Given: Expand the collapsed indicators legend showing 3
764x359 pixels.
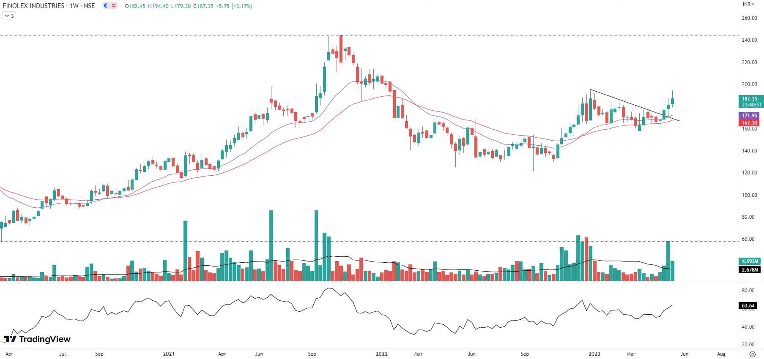Looking at the screenshot, I should 9,16.
